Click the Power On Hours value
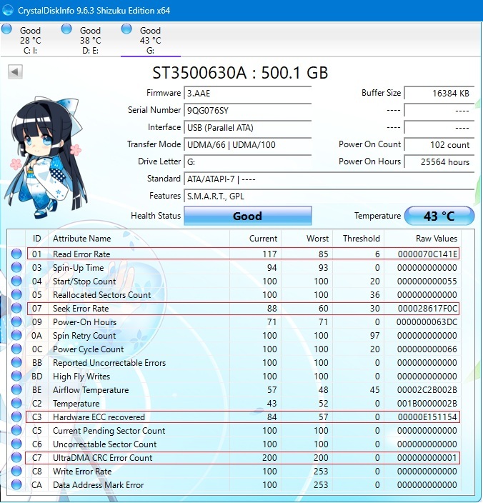Viewport: 483px width, 503px height. 439,162
